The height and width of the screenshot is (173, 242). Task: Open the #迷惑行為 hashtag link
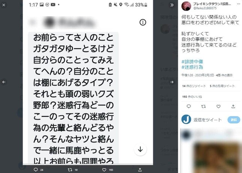[x=192, y=67]
